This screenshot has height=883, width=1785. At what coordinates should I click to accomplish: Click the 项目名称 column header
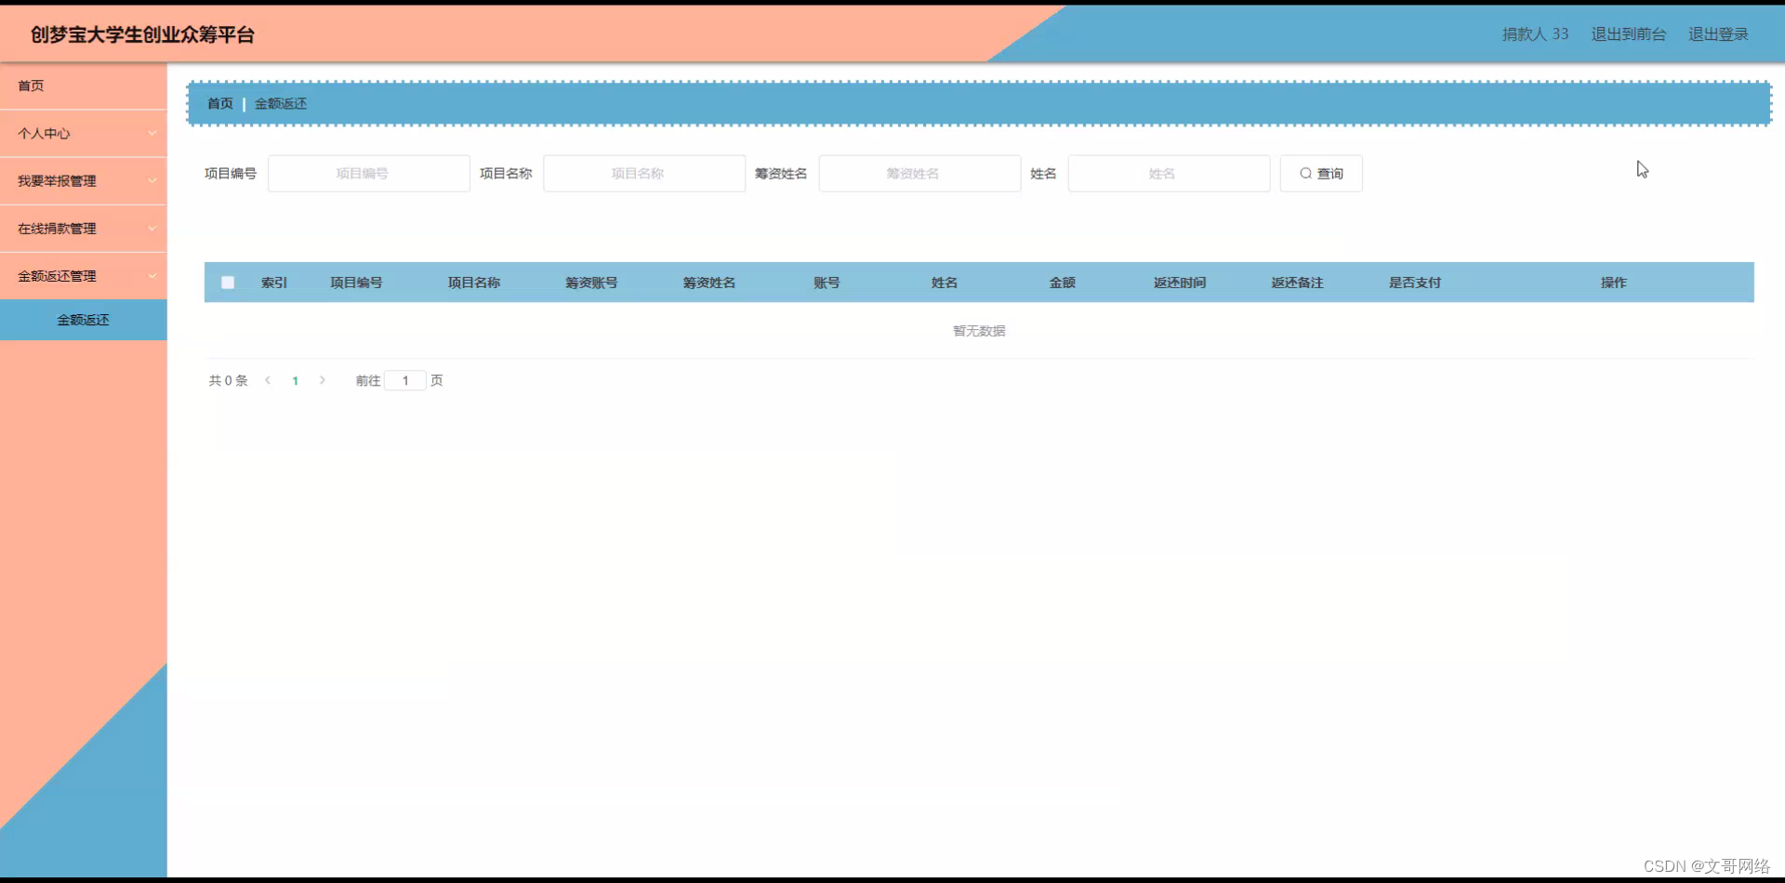[x=474, y=283]
